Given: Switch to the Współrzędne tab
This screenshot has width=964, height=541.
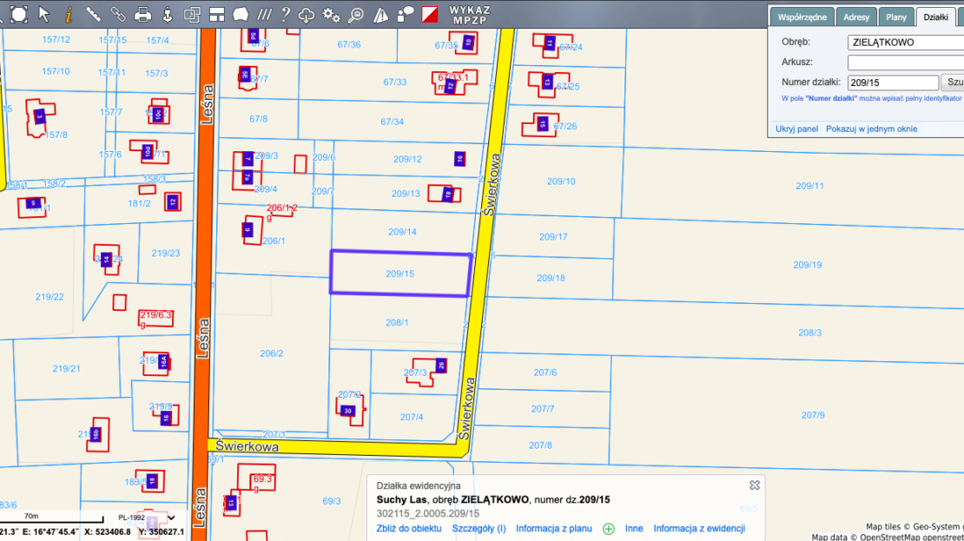Looking at the screenshot, I should (x=801, y=16).
